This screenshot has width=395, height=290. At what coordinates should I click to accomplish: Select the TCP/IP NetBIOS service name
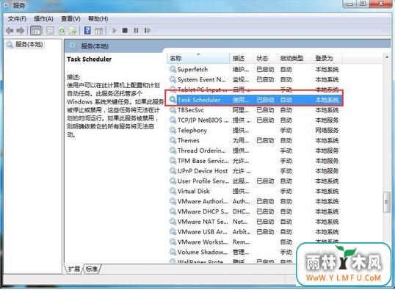pyautogui.click(x=203, y=120)
